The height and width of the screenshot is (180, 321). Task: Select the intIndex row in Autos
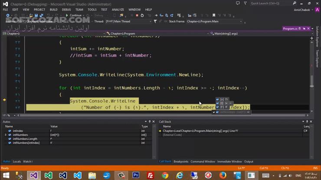pyautogui.click(x=77, y=131)
